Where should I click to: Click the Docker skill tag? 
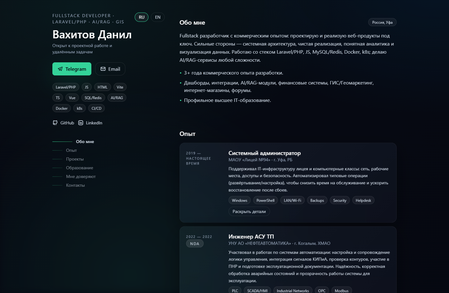click(x=62, y=108)
